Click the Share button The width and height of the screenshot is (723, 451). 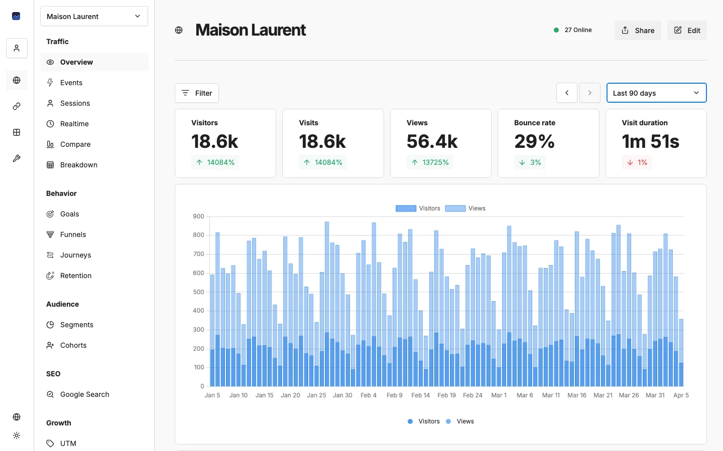tap(638, 30)
